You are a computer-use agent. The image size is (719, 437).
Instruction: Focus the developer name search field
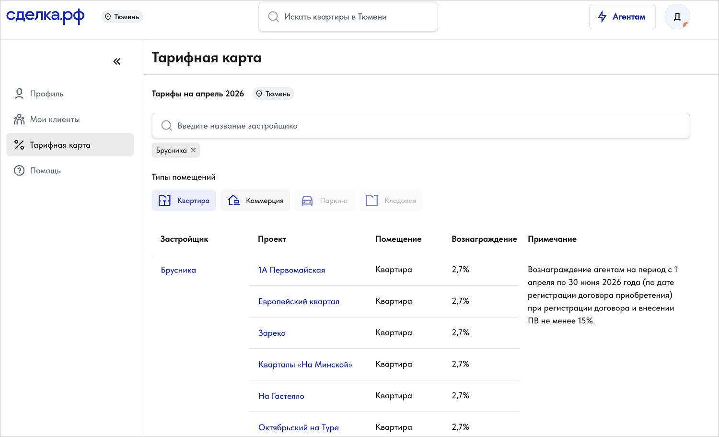pos(421,126)
